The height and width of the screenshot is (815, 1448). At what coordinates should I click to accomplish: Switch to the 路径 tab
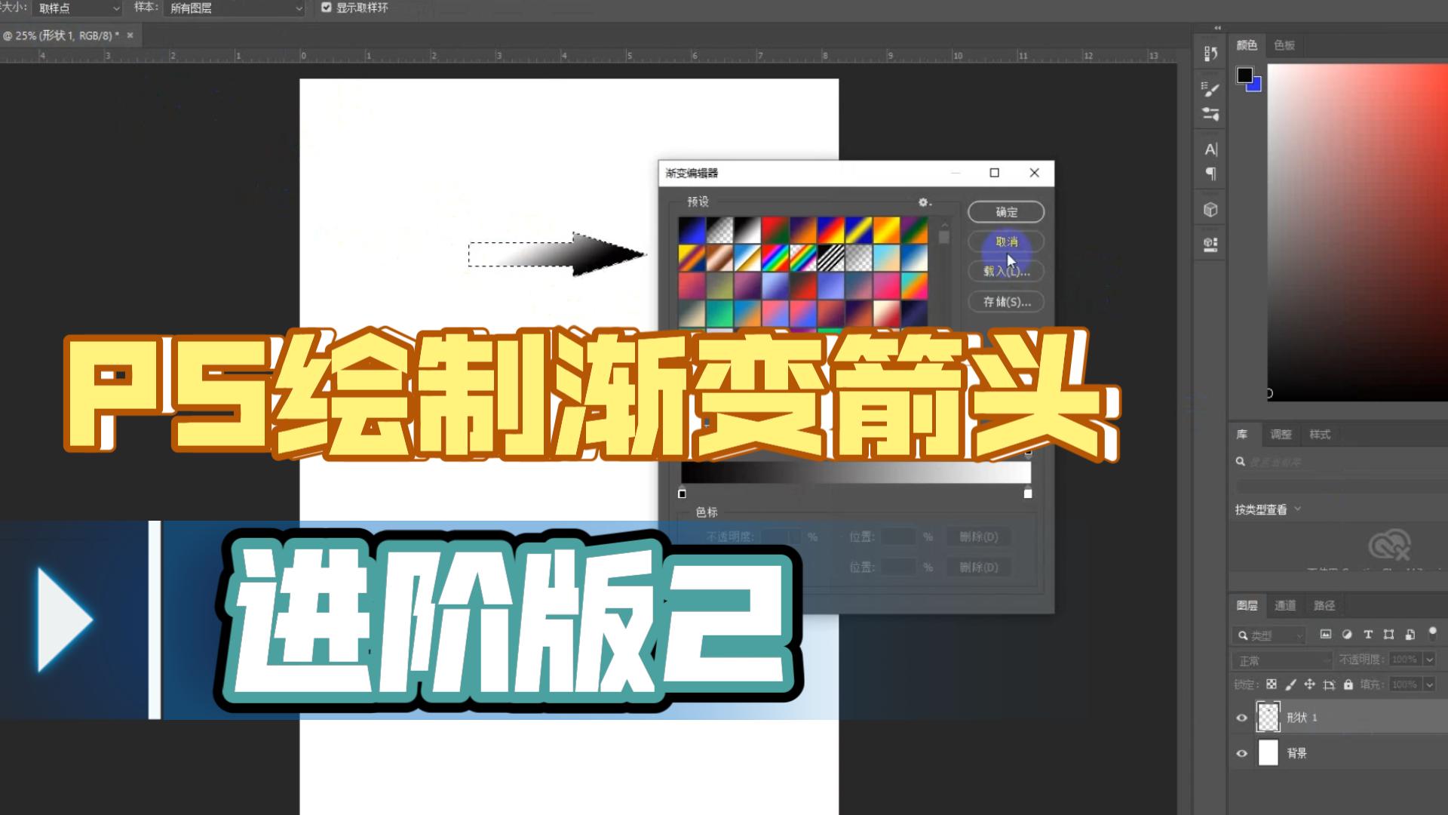[1324, 605]
